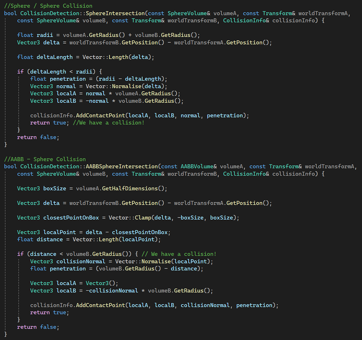
Task: Click boxSize in its Vector3 declaration
Action: tap(55, 188)
